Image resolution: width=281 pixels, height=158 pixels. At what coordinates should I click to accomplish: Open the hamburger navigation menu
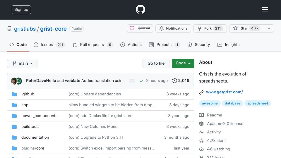pos(265,9)
